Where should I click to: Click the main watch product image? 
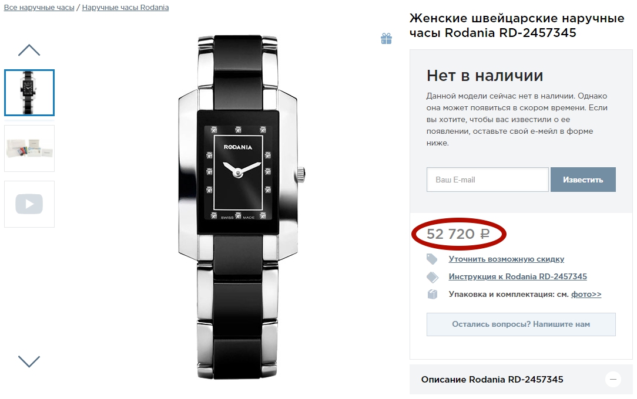[242, 207]
